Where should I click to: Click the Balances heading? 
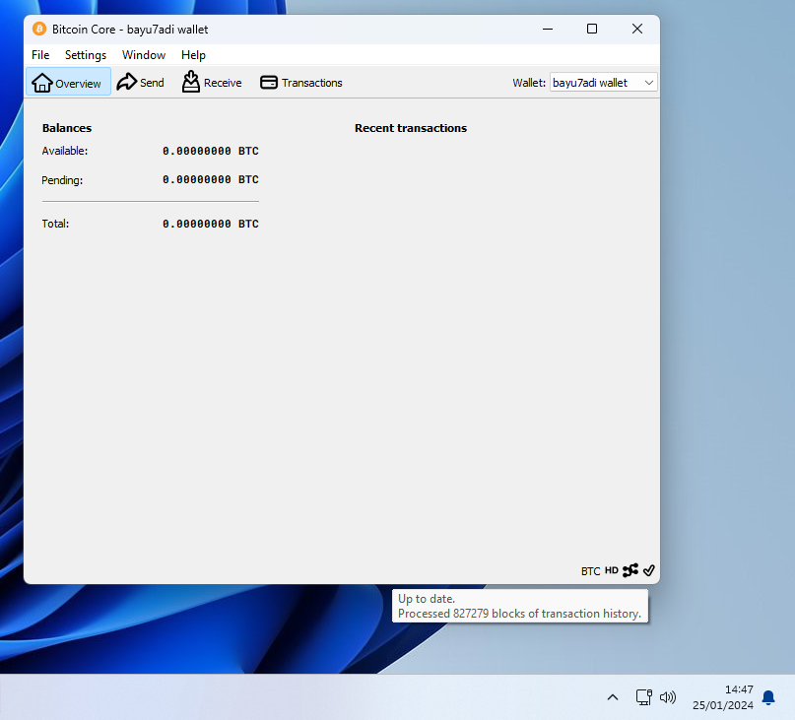(67, 128)
